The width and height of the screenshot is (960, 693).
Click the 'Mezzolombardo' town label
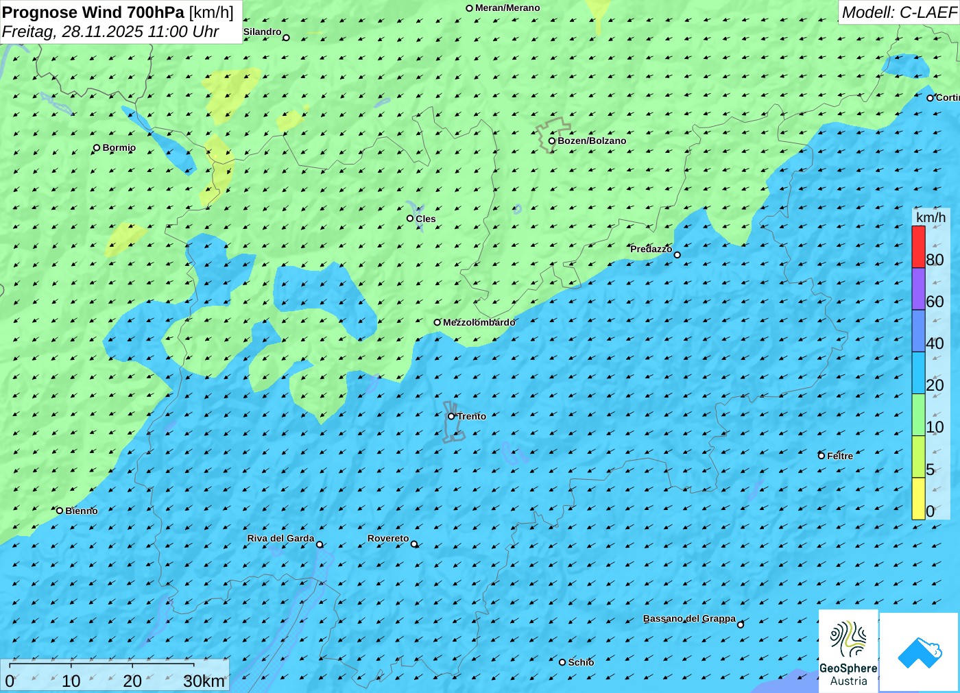coord(479,322)
